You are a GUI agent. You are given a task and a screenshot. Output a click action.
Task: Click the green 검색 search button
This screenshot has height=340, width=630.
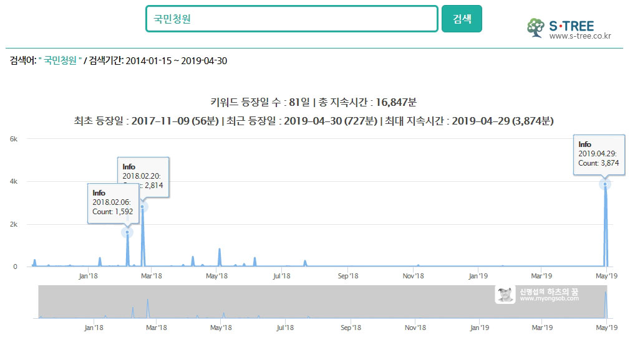click(462, 19)
